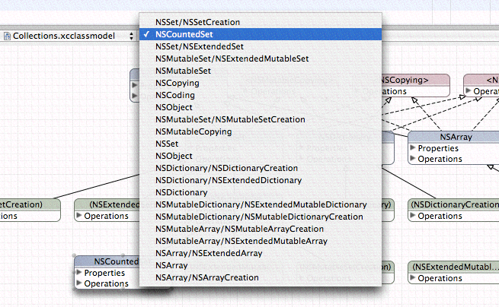Pick NSDictionary/NSExtendedDictionary from the list
Viewport: 499px width, 307px height.
coord(228,180)
